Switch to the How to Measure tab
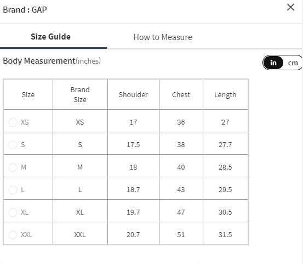The width and height of the screenshot is (303, 264). (x=163, y=37)
